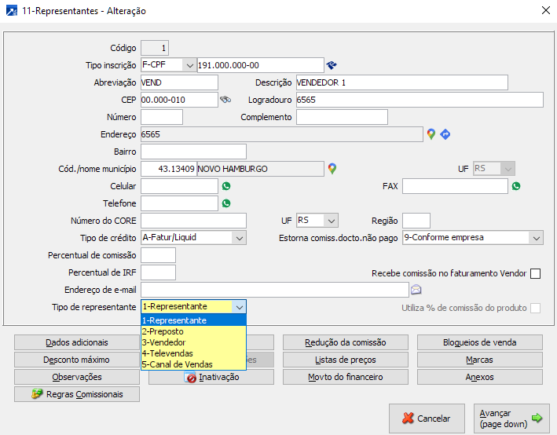Open Regras Comissionais button
557x435 pixels.
click(x=77, y=394)
